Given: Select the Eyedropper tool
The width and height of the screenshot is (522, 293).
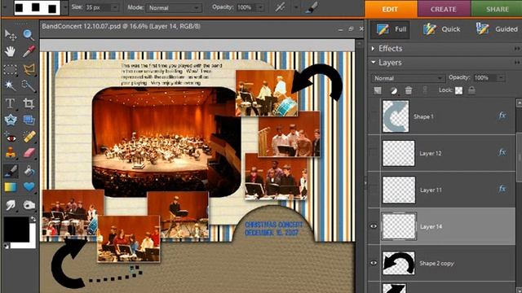Looking at the screenshot, I should tap(29, 51).
